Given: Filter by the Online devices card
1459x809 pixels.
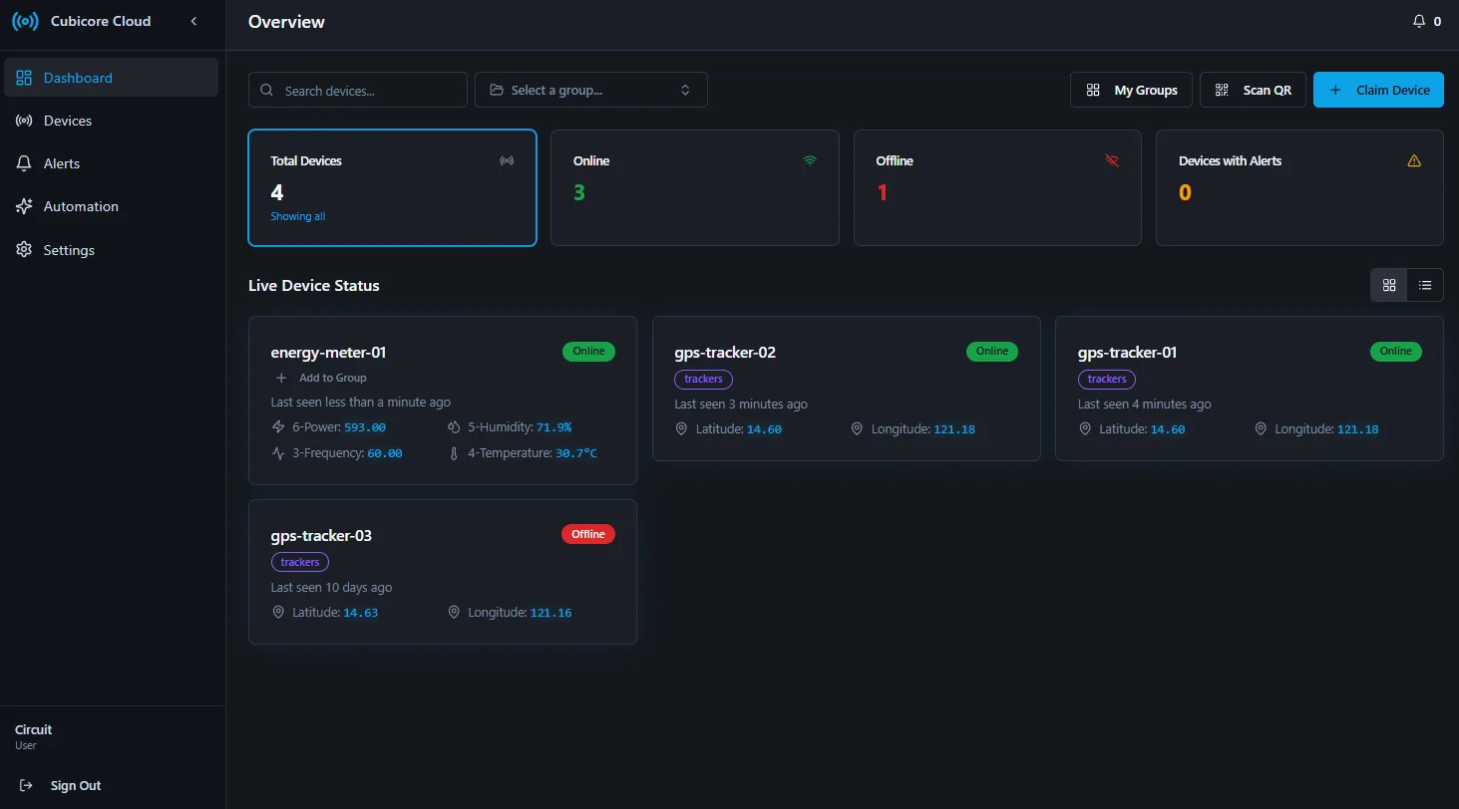Looking at the screenshot, I should (x=695, y=187).
